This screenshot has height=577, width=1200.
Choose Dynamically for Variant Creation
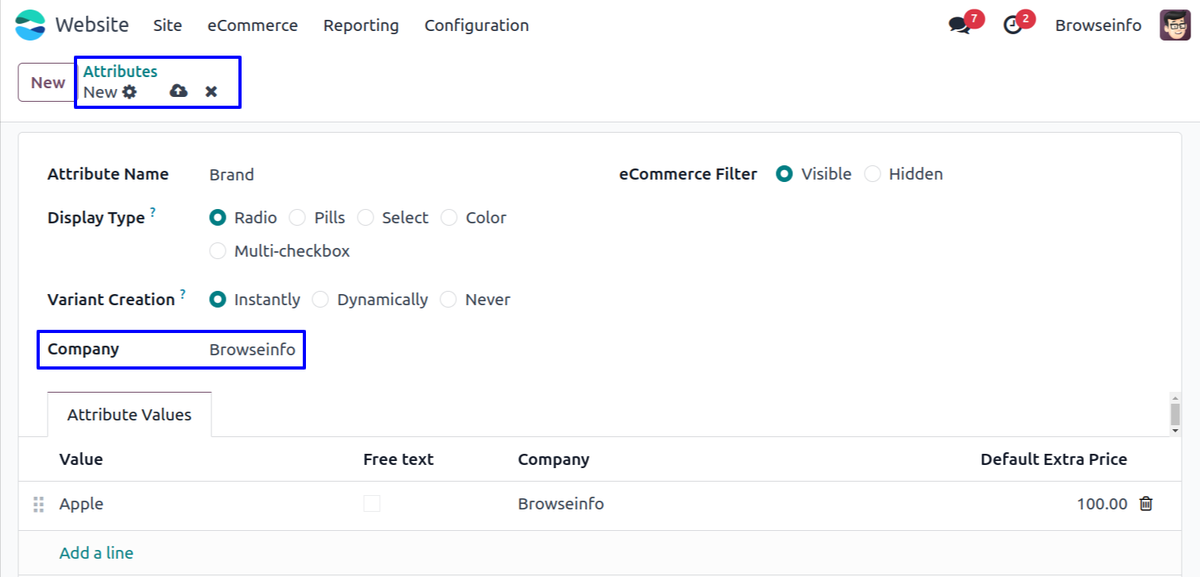320,300
